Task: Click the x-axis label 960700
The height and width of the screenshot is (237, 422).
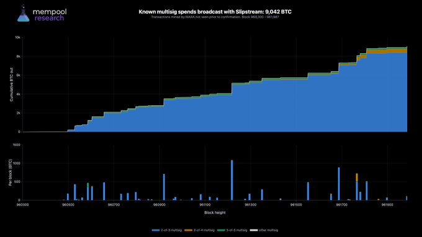Action: pos(114,205)
